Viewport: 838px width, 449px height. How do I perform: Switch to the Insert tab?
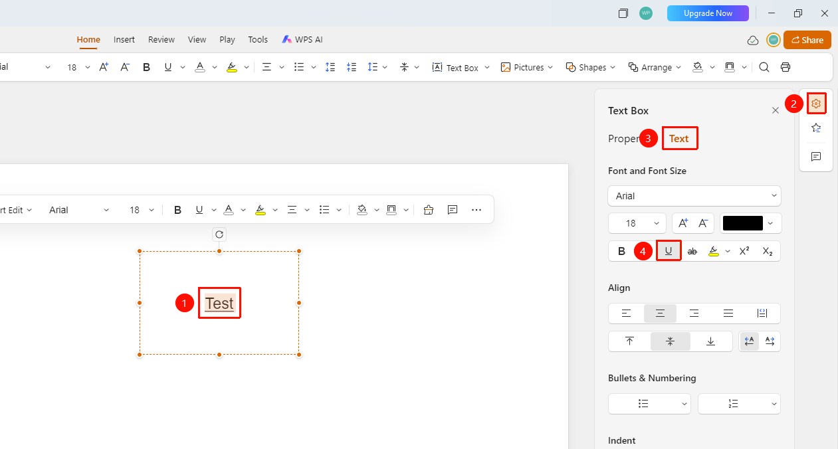click(x=124, y=40)
